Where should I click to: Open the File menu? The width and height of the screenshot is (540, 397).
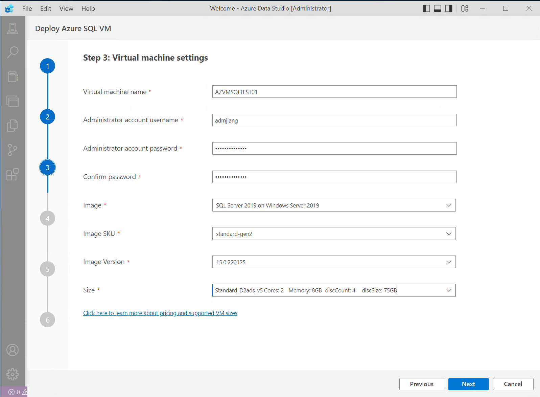(x=27, y=8)
